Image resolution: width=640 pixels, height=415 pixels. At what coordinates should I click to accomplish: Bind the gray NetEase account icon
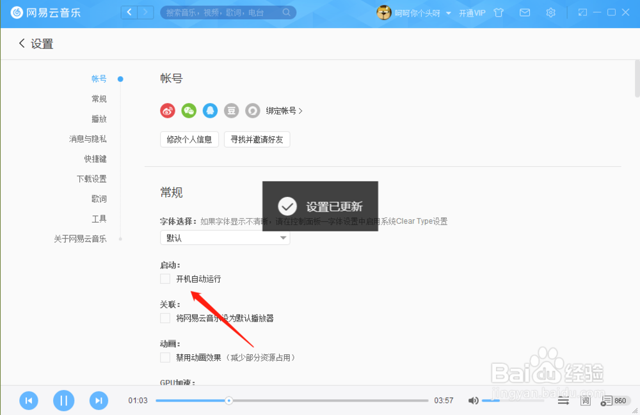(253, 111)
